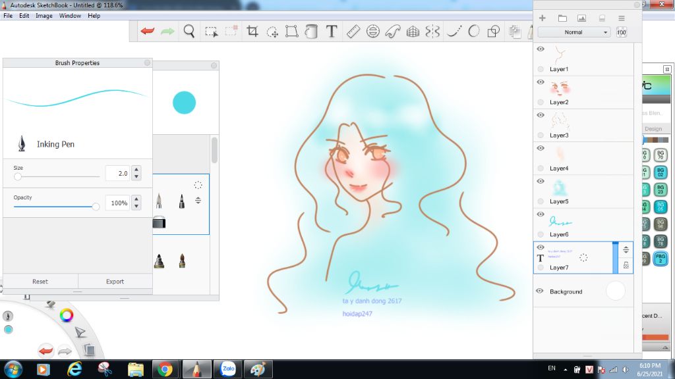This screenshot has height=379, width=675.
Task: Click the red Undo arrow in toolbar
Action: (147, 32)
